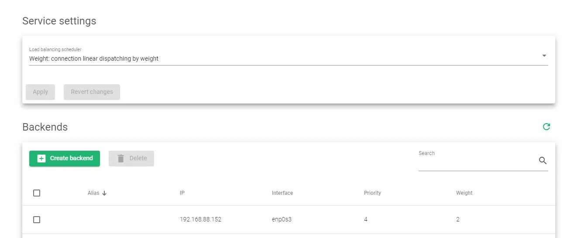
Task: Click the trash can Delete icon
Action: [x=121, y=159]
